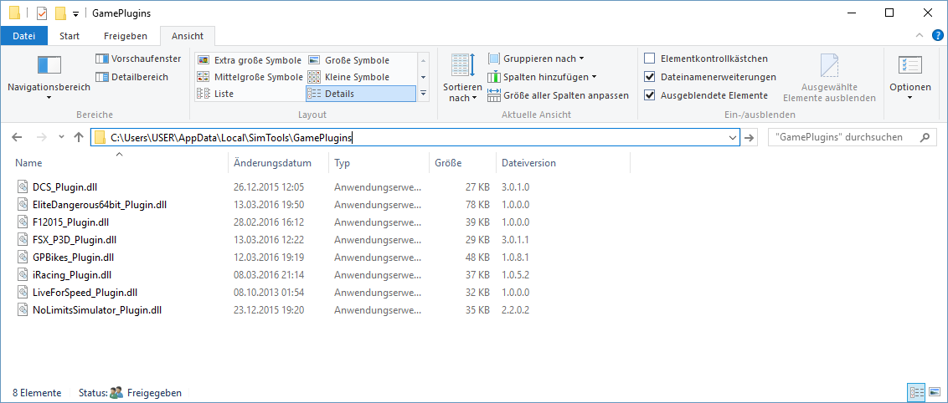Switch to the Freigeben ribbon tab
The image size is (948, 403).
[125, 36]
